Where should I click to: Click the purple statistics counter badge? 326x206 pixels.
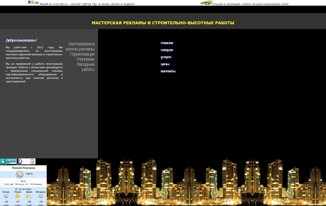pos(27,161)
